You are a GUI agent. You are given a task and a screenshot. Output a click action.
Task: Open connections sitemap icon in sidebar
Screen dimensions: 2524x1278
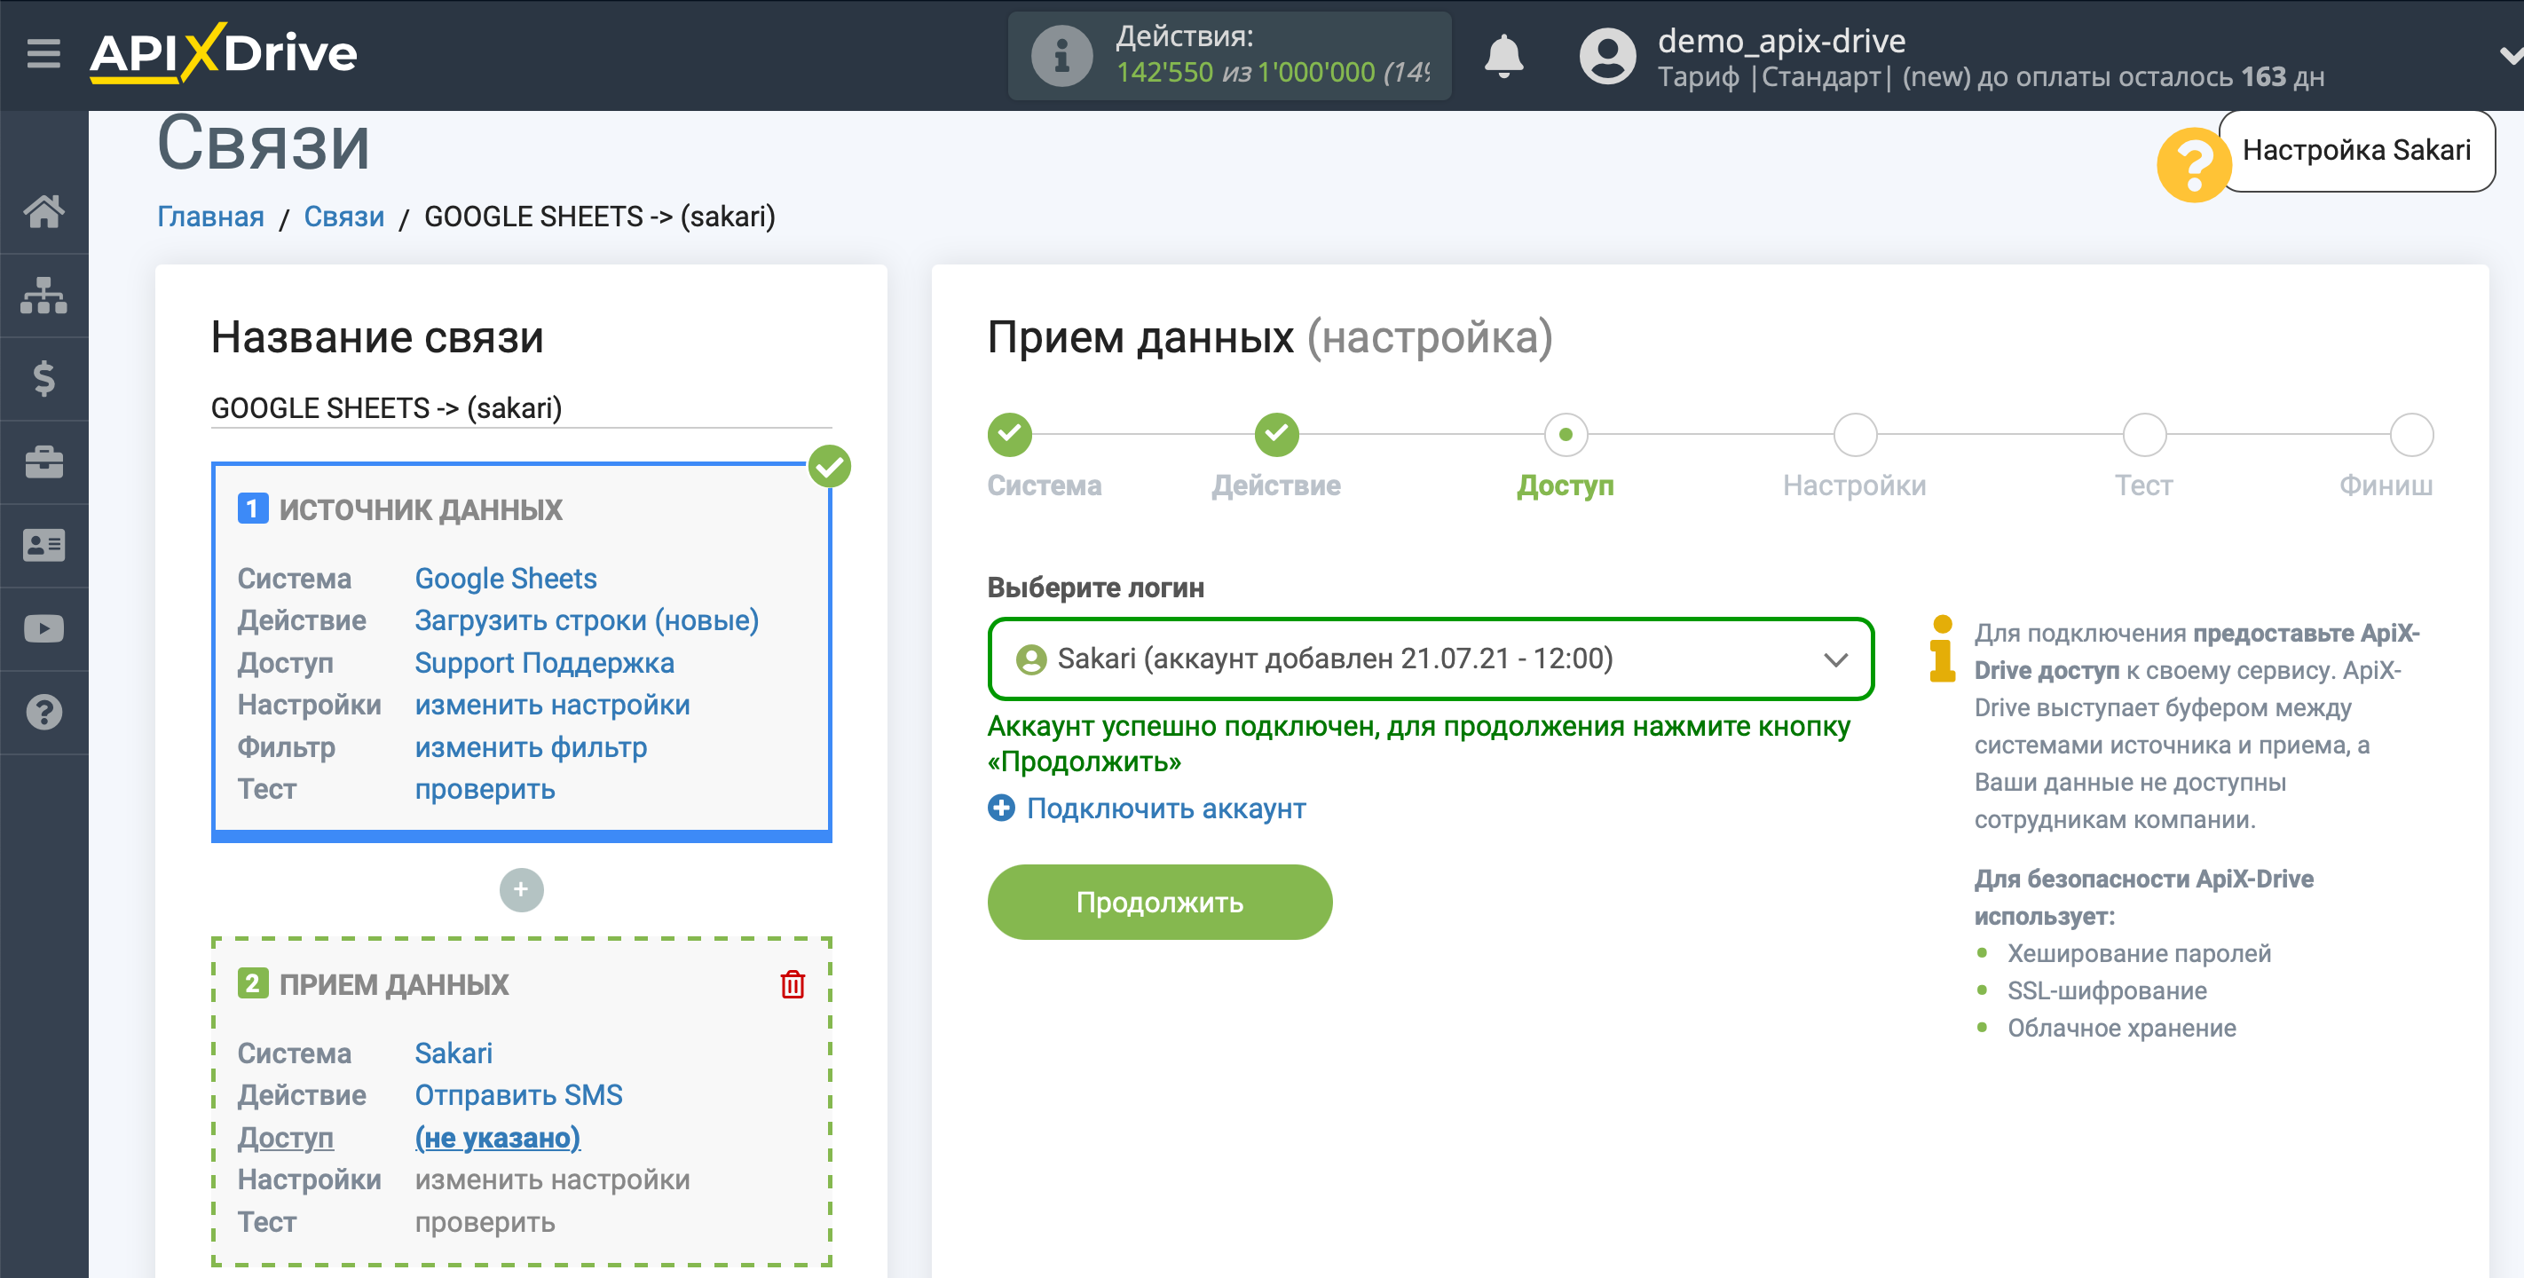44,295
